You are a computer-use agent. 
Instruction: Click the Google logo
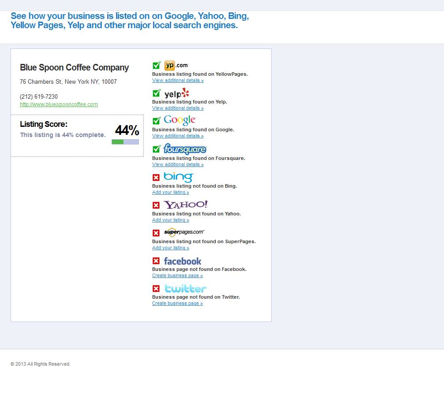pos(179,120)
